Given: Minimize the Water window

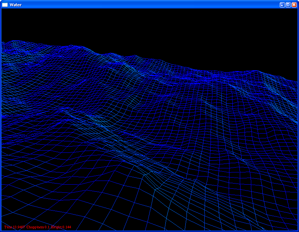Looking at the screenshot, I should coord(282,5).
